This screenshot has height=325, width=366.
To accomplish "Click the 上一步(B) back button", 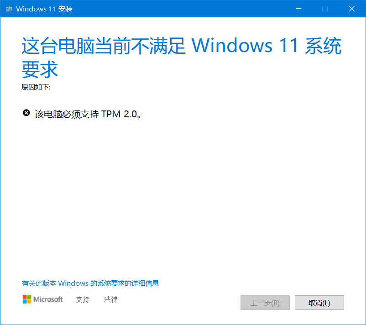I will (x=265, y=303).
